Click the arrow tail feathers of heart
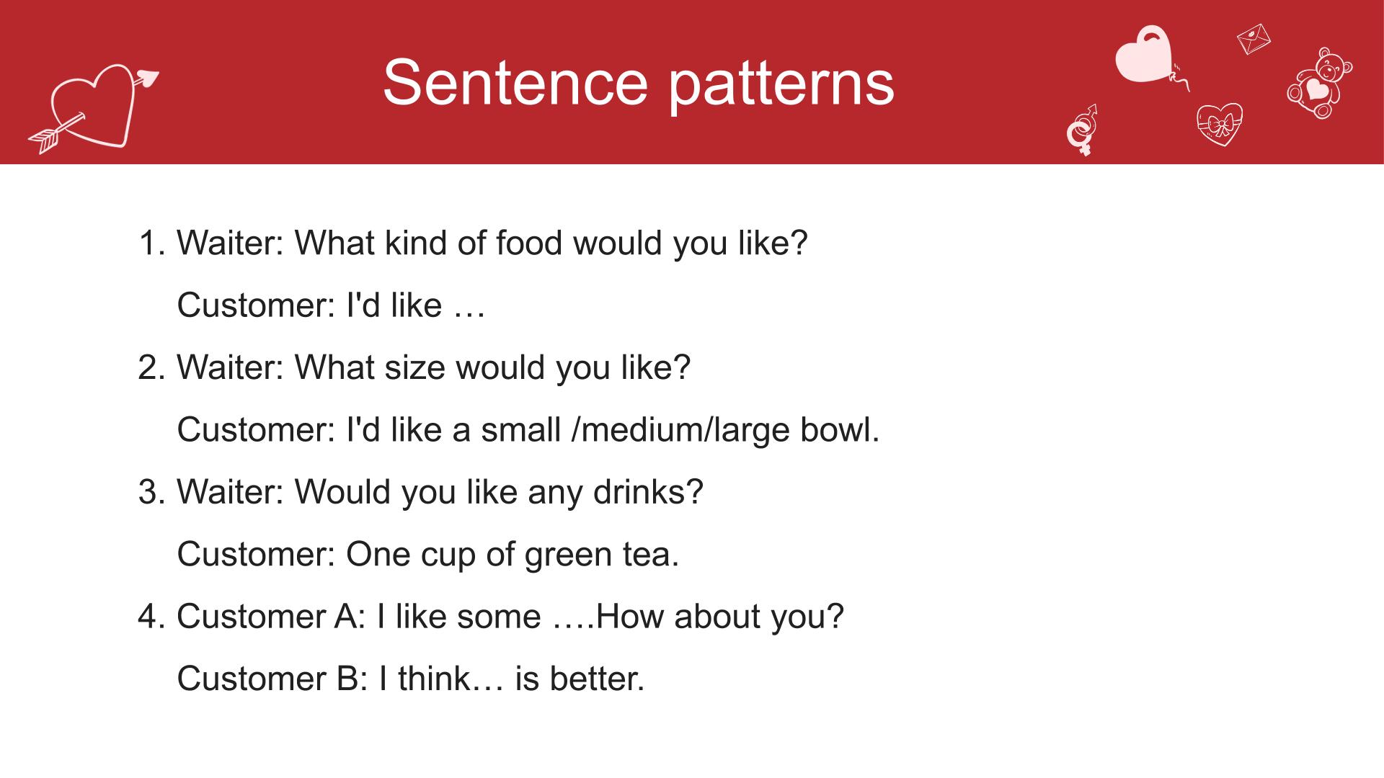Screen dimensions: 1384x778 click(x=45, y=139)
